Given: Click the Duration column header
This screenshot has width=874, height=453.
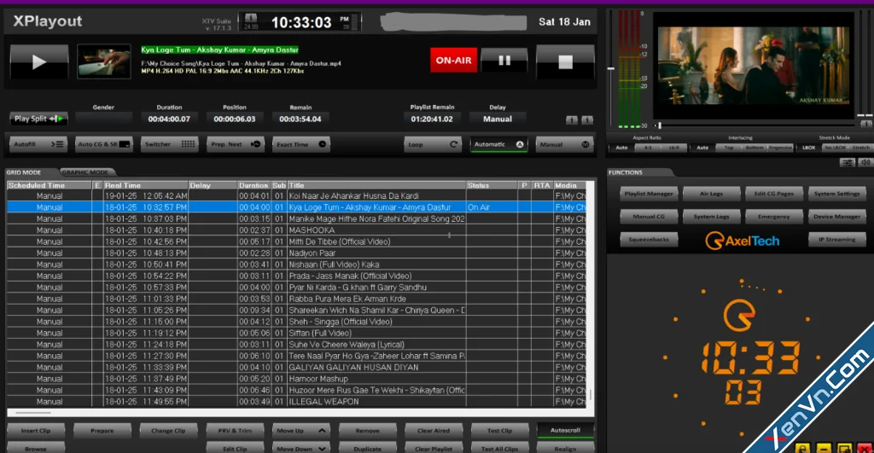Looking at the screenshot, I should [x=253, y=185].
